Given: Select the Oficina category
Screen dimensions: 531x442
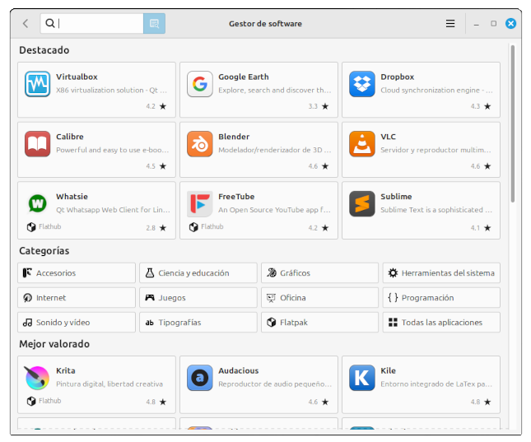Looking at the screenshot, I should (x=319, y=298).
